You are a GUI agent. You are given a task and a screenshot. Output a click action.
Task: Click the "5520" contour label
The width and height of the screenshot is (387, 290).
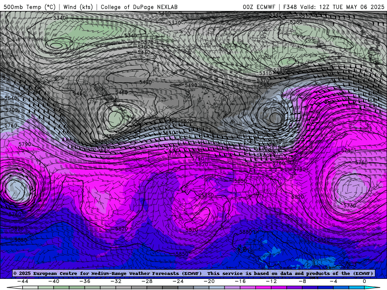187,121
